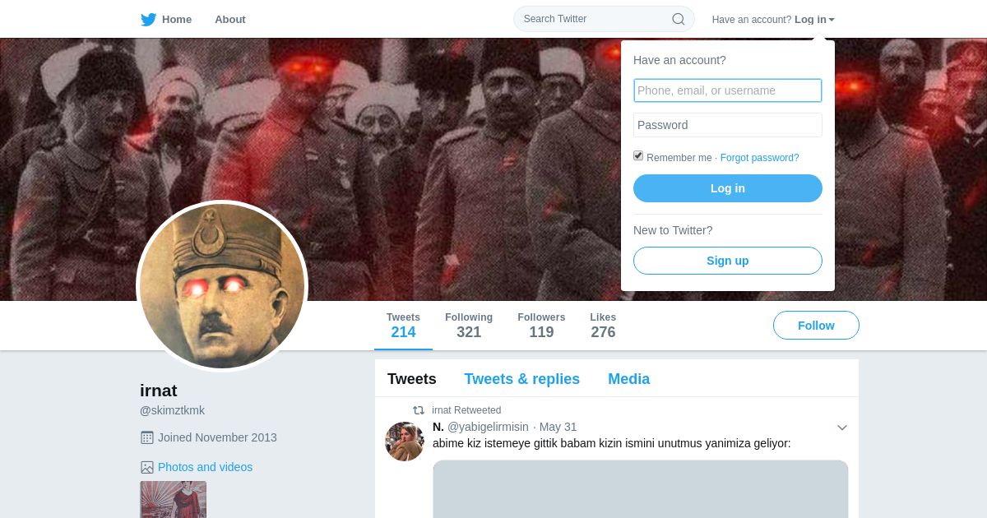The width and height of the screenshot is (987, 518).
Task: Click the calendar icon beside Joined date
Action: coord(147,437)
